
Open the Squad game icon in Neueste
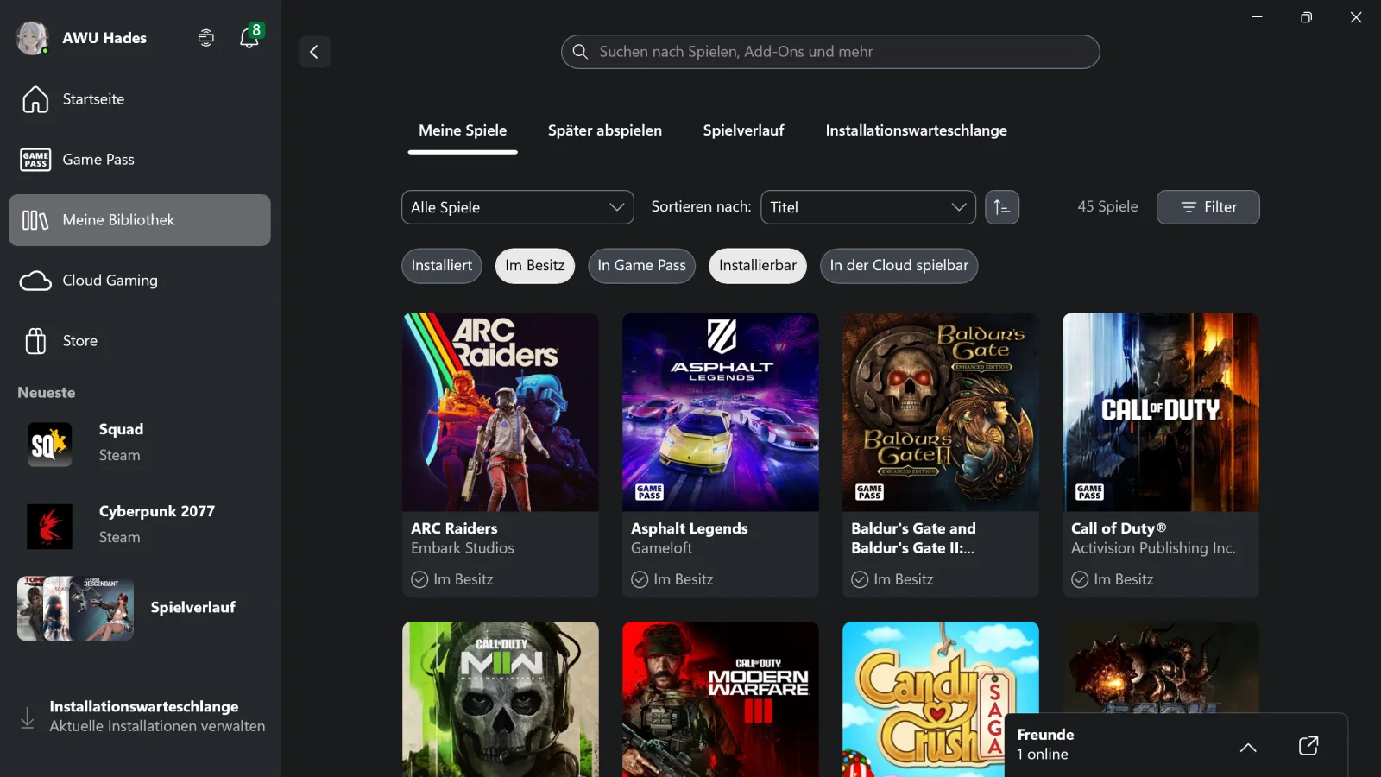[x=49, y=445]
